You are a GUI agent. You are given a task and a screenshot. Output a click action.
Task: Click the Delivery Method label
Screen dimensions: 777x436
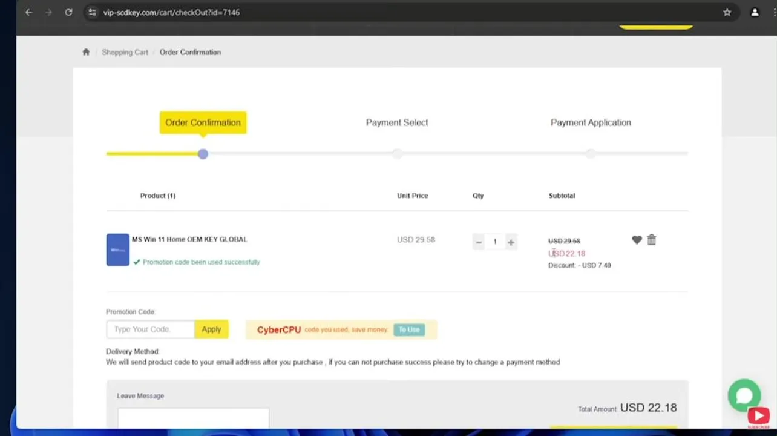[x=133, y=351]
